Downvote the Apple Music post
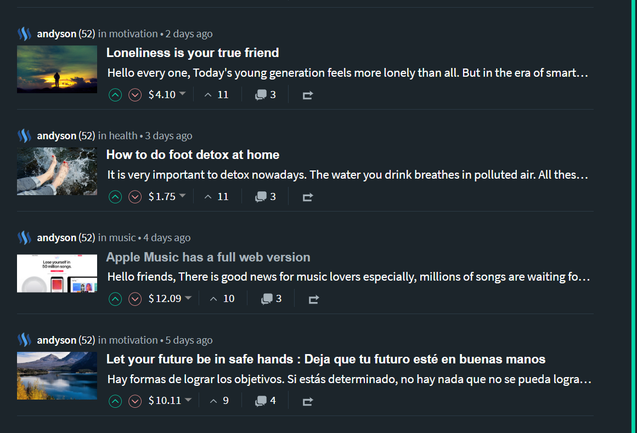 click(x=135, y=299)
